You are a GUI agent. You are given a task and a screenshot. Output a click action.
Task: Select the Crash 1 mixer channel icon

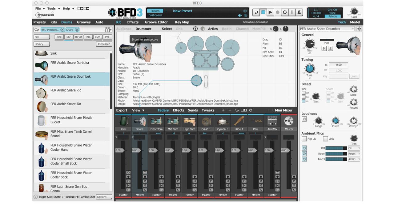pos(206,121)
